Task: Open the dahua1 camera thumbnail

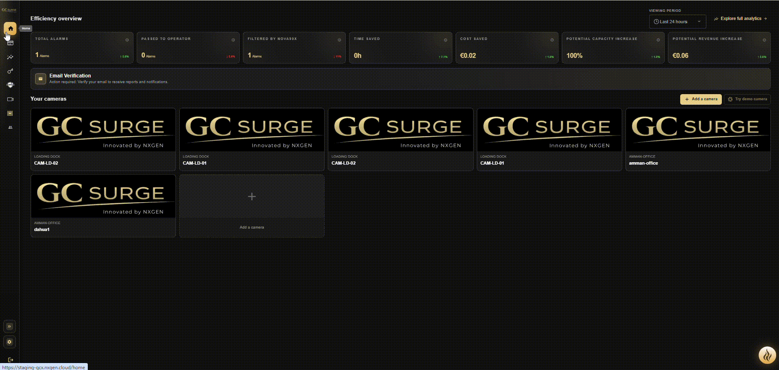Action: [x=103, y=196]
